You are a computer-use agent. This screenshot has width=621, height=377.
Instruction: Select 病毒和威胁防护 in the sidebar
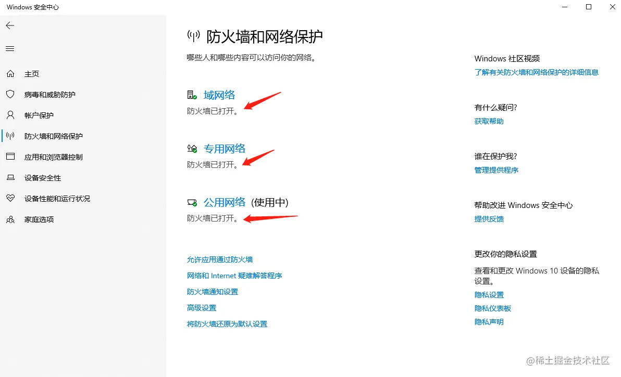tap(50, 95)
